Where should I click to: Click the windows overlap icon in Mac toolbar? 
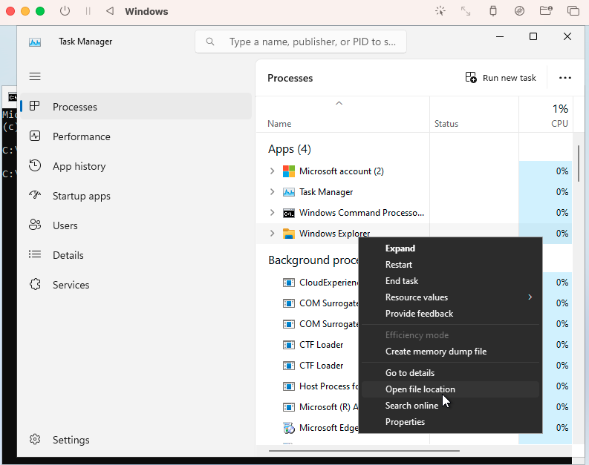coord(573,11)
